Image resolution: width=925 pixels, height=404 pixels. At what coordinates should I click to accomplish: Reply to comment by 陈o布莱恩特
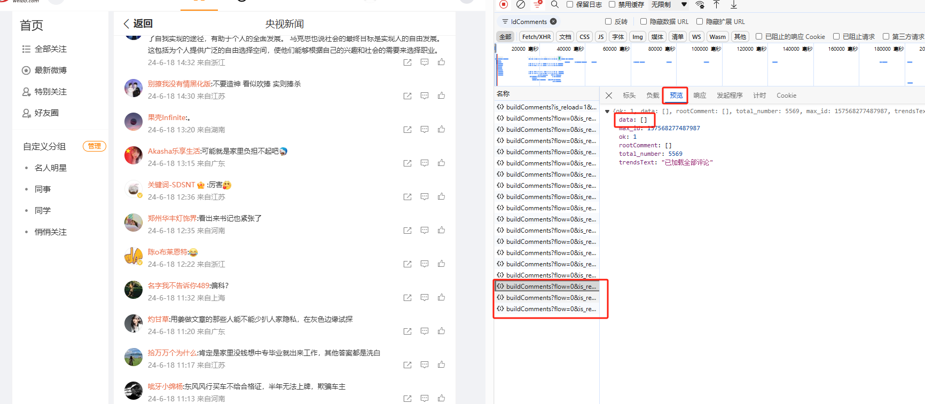(425, 264)
